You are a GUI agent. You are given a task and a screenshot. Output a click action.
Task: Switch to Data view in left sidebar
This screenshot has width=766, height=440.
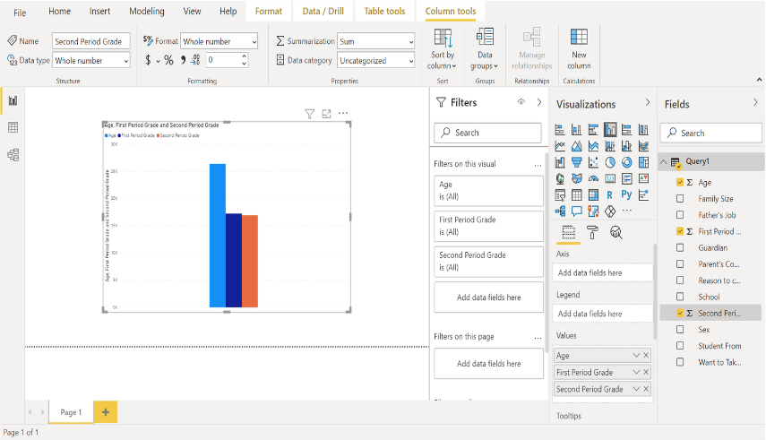point(13,127)
